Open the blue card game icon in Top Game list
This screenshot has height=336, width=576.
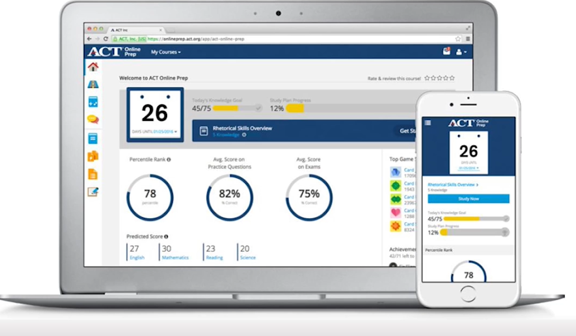point(396,172)
